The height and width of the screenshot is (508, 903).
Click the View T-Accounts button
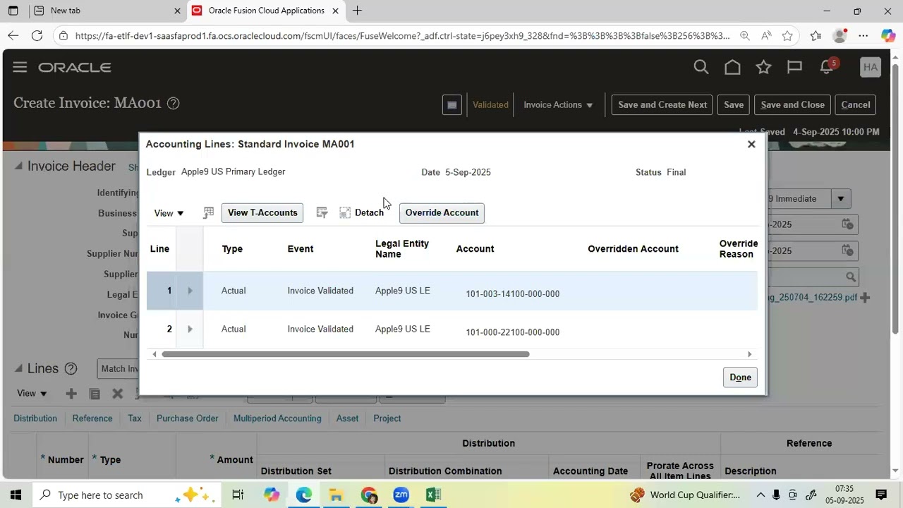coord(262,212)
